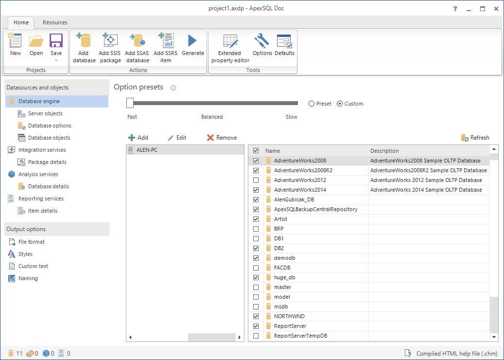Open help question mark button

pyautogui.click(x=455, y=9)
